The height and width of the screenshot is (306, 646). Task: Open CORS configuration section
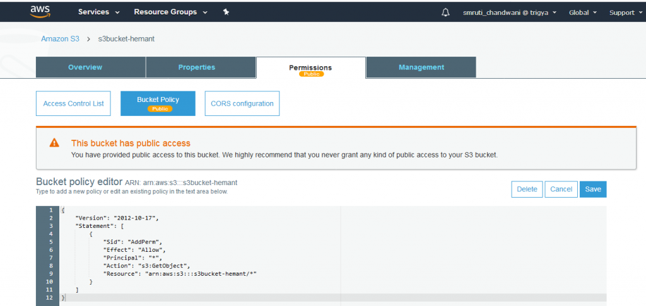(x=242, y=103)
